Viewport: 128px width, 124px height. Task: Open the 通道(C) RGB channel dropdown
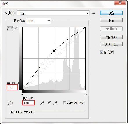pos(39,21)
